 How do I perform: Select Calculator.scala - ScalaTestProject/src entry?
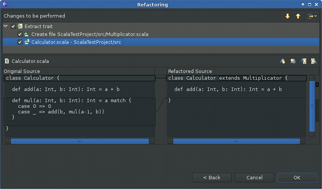click(76, 42)
